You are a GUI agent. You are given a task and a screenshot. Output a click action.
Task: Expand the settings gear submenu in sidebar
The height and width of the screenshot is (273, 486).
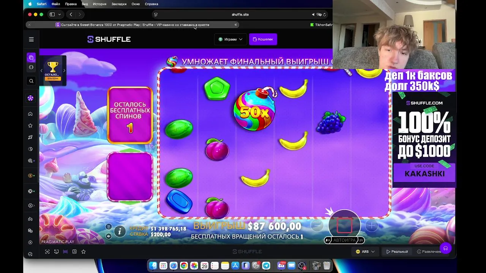click(31, 206)
